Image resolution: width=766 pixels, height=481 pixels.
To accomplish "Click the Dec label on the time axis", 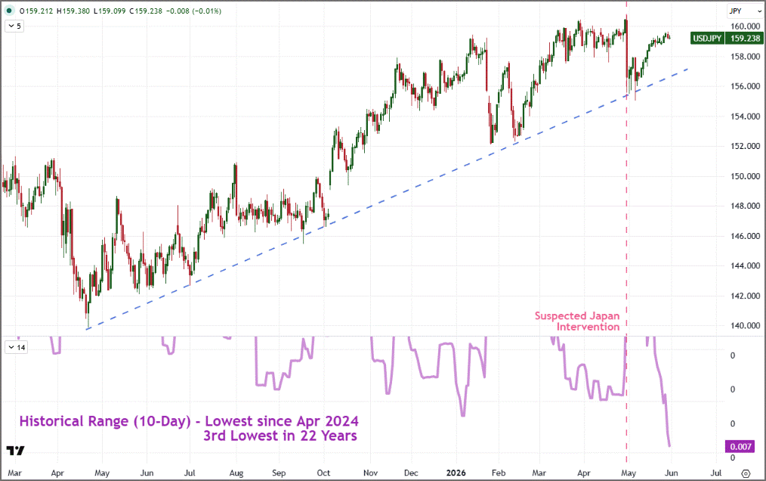I will pos(411,473).
